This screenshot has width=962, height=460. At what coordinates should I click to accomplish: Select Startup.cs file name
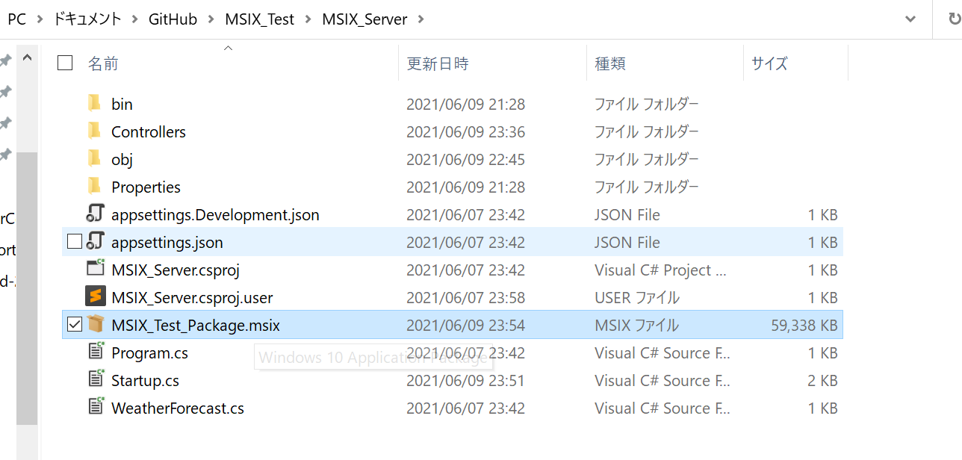pos(145,380)
